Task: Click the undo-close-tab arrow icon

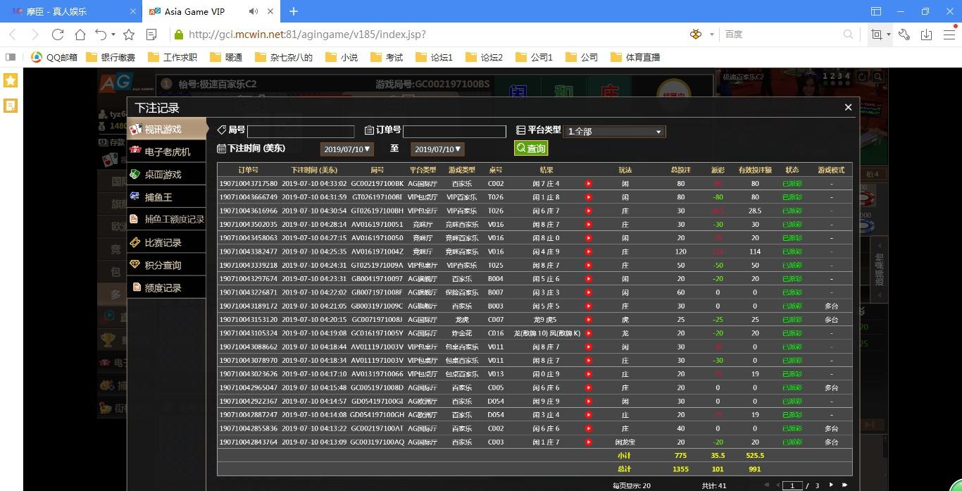Action: pyautogui.click(x=101, y=34)
